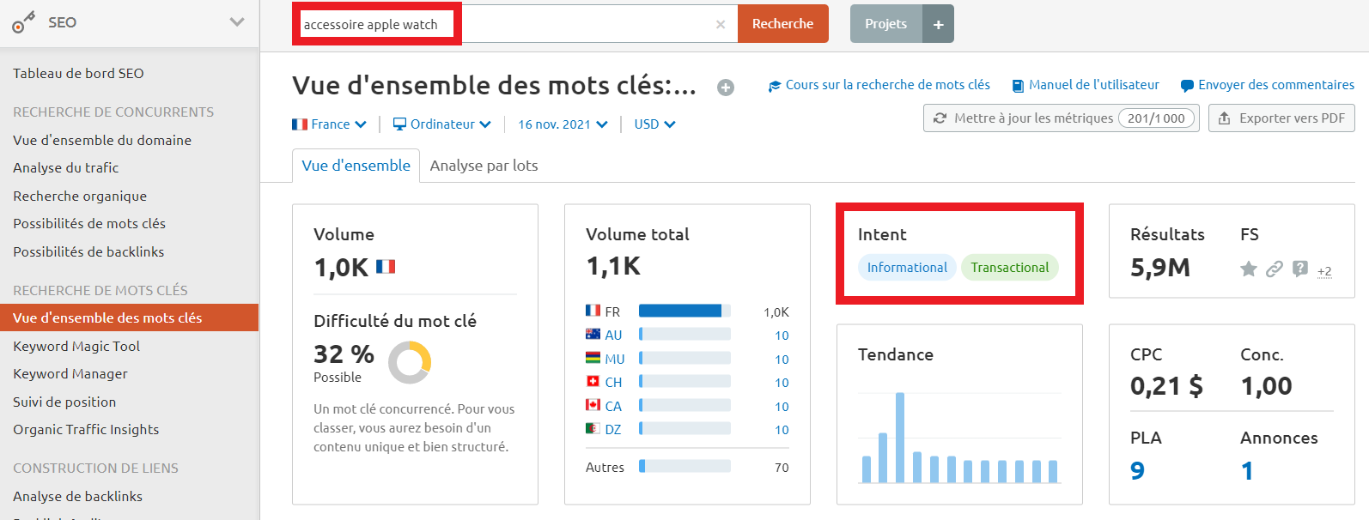1369x520 pixels.
Task: Click the star SERP feature icon
Action: [1249, 269]
